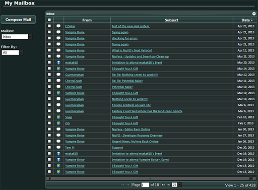The width and height of the screenshot is (258, 190).
Task: Check the box for EzSilver's message
Action: point(49,26)
